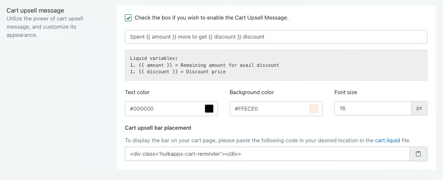Click the Cart upsell bar placement heading
The width and height of the screenshot is (443, 180).
pos(158,128)
